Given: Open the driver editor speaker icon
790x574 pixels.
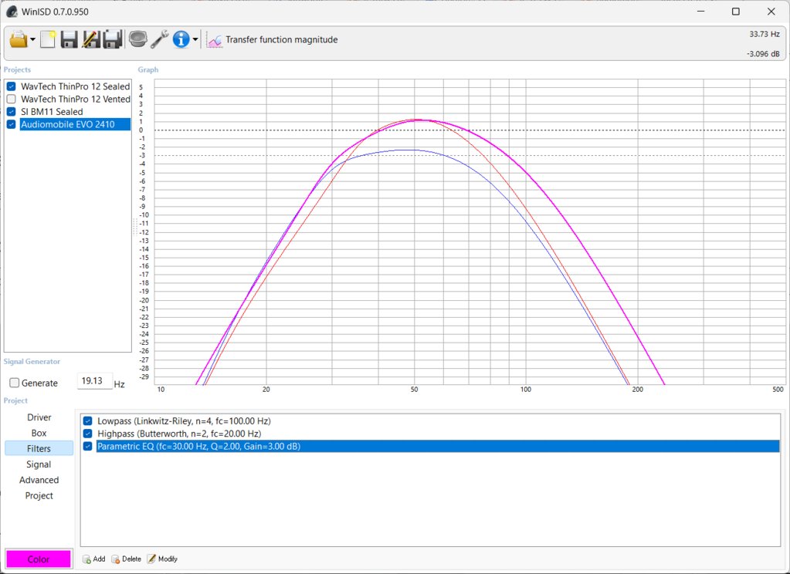Looking at the screenshot, I should (137, 39).
